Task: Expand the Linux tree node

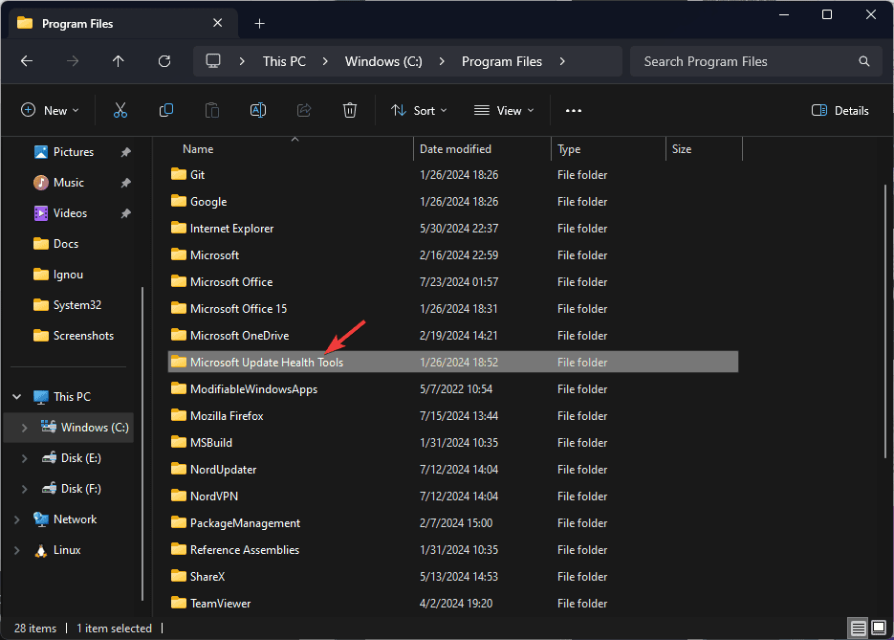Action: (17, 550)
